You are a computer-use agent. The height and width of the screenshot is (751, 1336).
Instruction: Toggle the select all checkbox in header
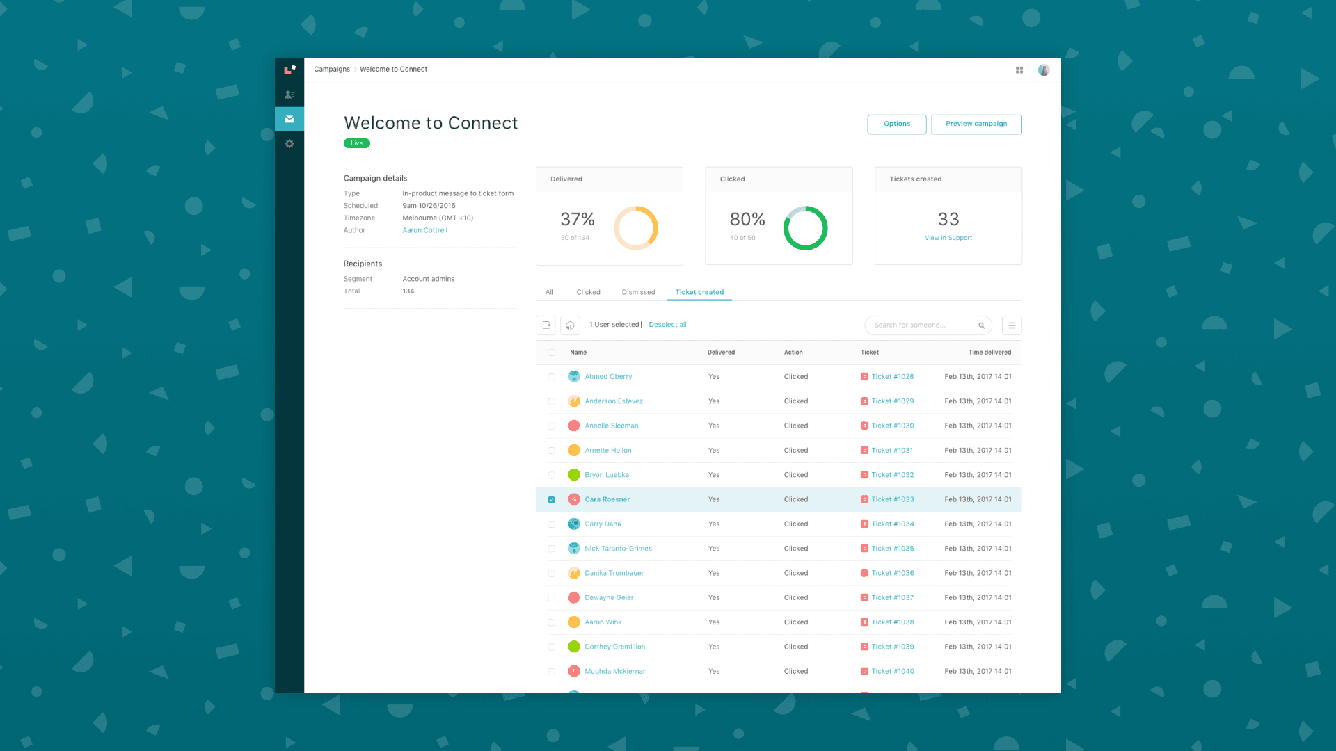pyautogui.click(x=552, y=352)
